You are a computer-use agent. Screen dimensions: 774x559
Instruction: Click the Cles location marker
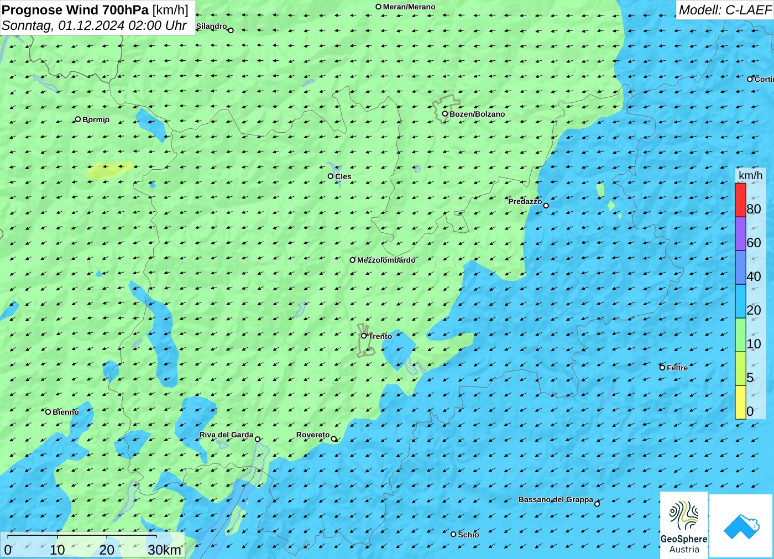[x=331, y=176]
